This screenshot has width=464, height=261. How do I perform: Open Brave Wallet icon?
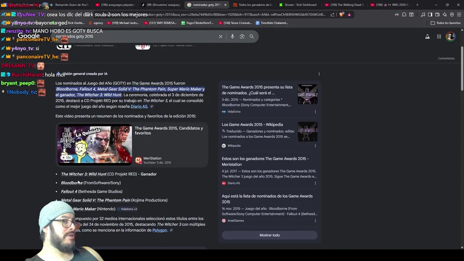pos(437,14)
